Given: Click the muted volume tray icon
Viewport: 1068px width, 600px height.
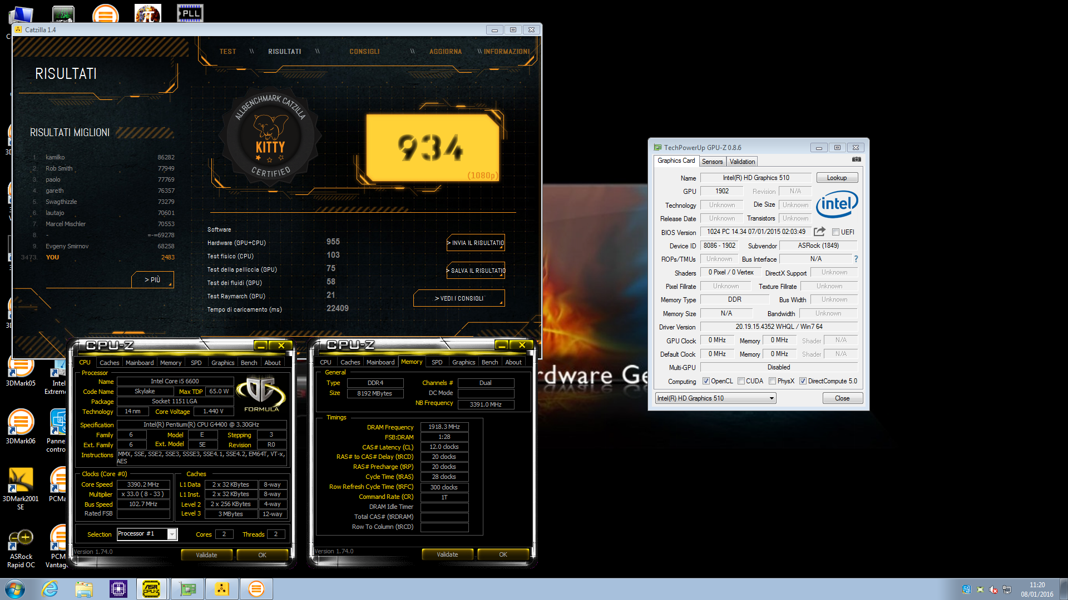Looking at the screenshot, I should (993, 589).
